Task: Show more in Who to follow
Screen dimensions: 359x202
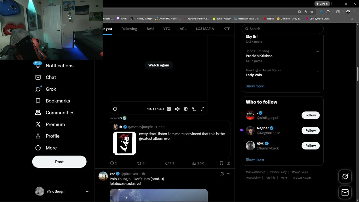Action: [x=255, y=159]
